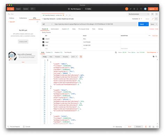The image size is (165, 136).
Task: Click the Upgrade button
Action: click(152, 9)
